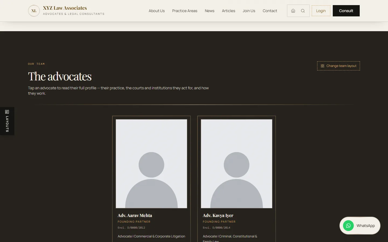Open the Contact page

[270, 11]
